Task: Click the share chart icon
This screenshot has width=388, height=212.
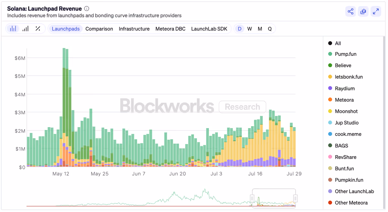Action: 350,12
